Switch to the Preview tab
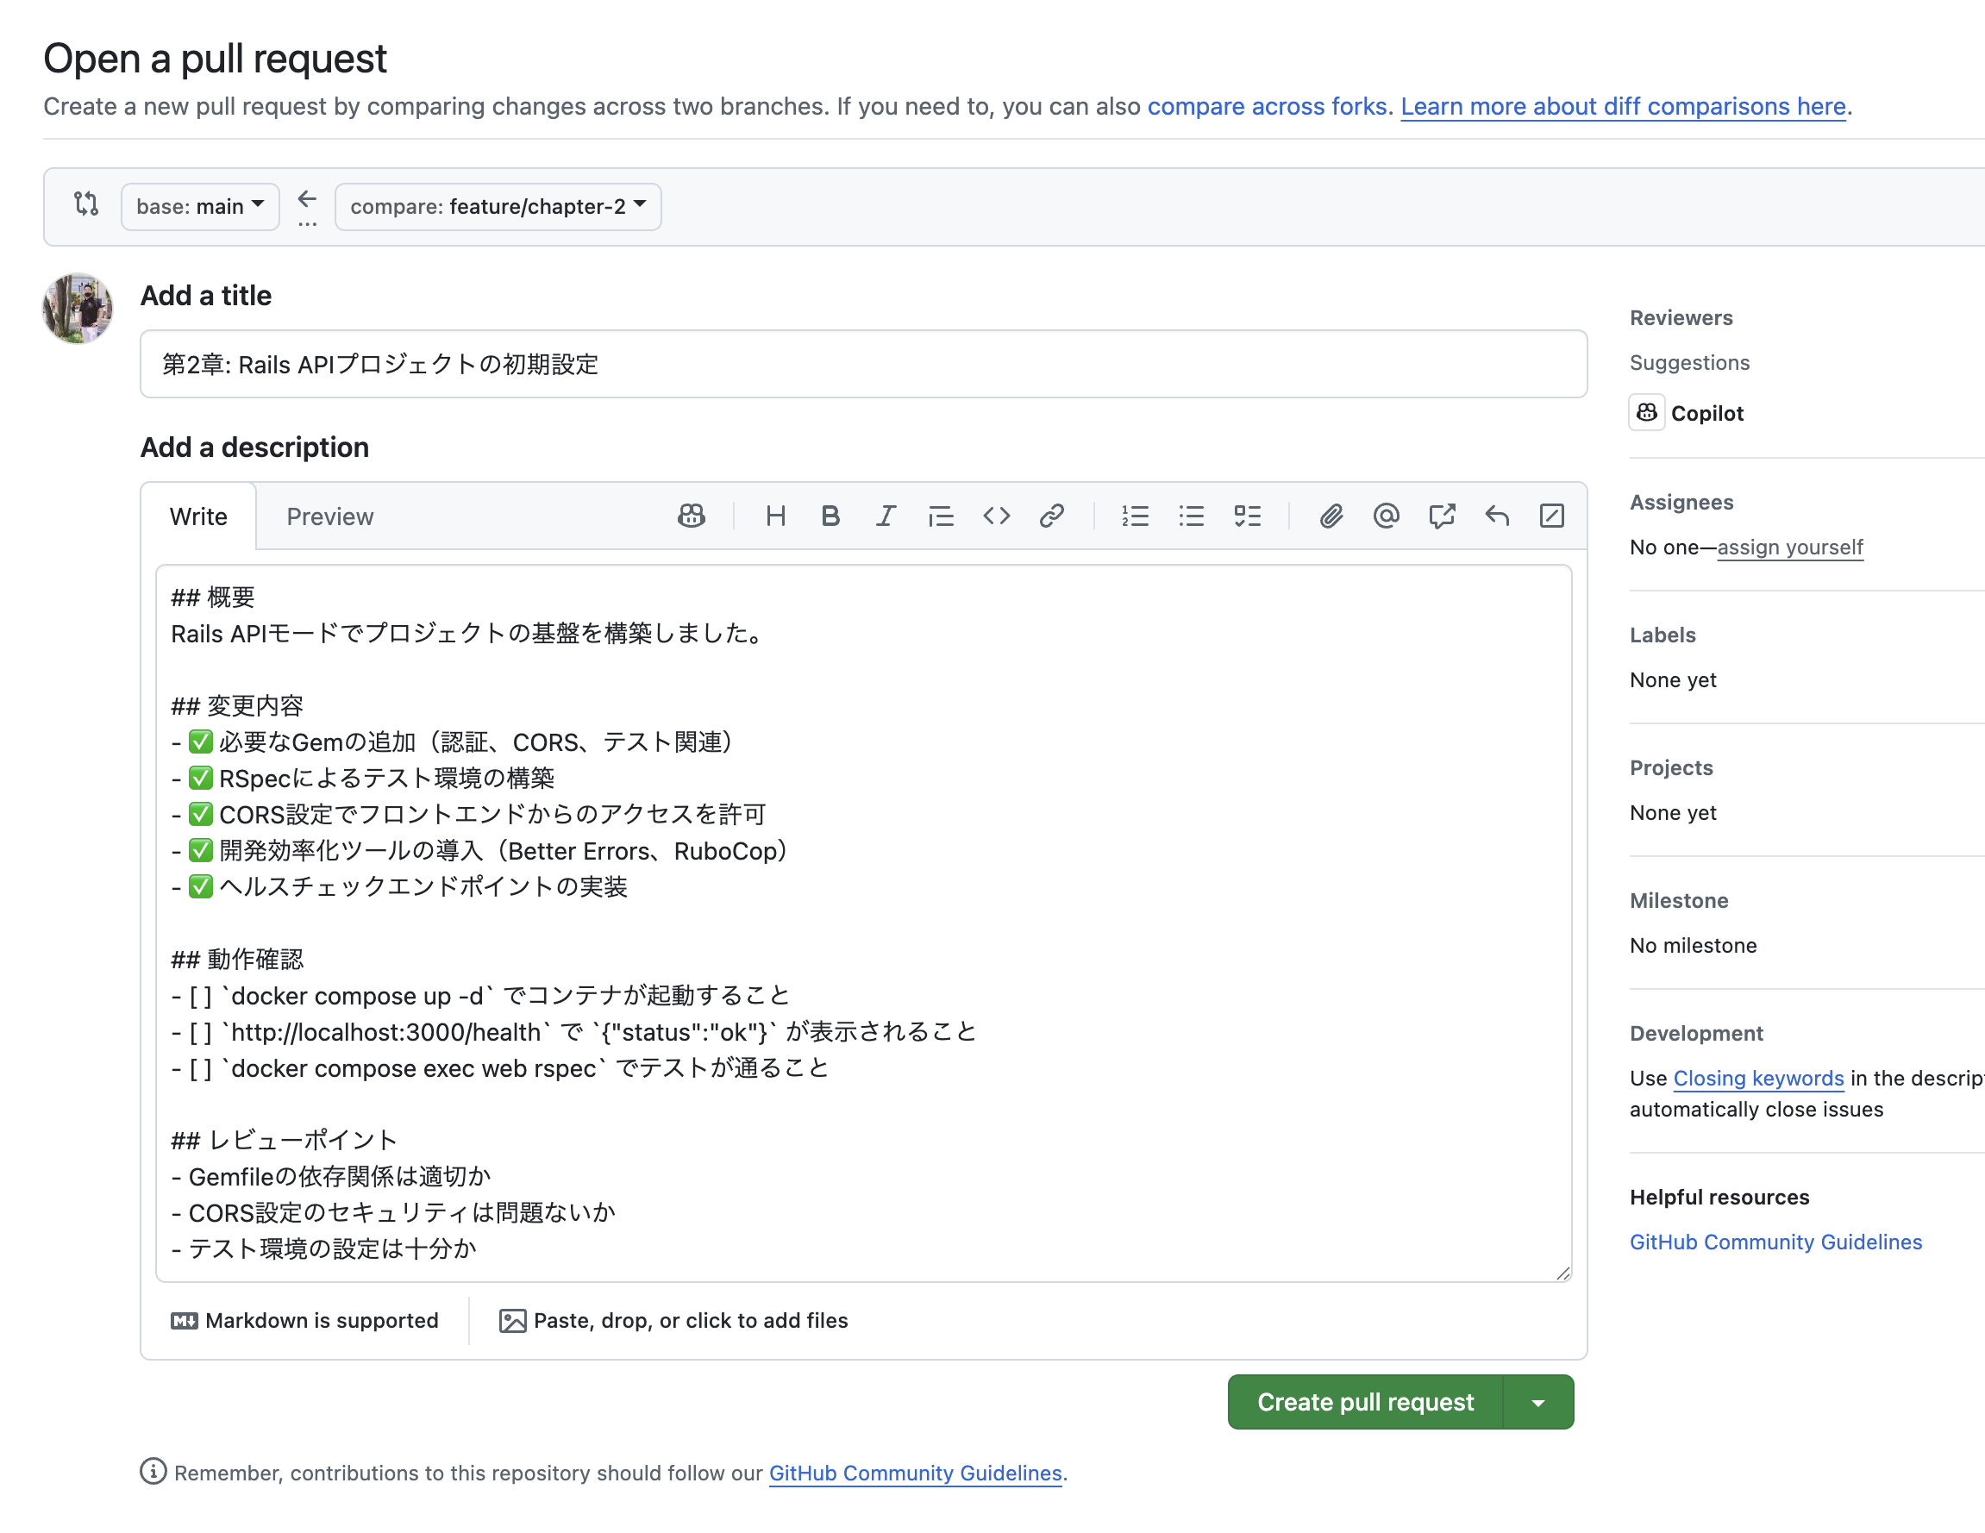 pos(329,516)
